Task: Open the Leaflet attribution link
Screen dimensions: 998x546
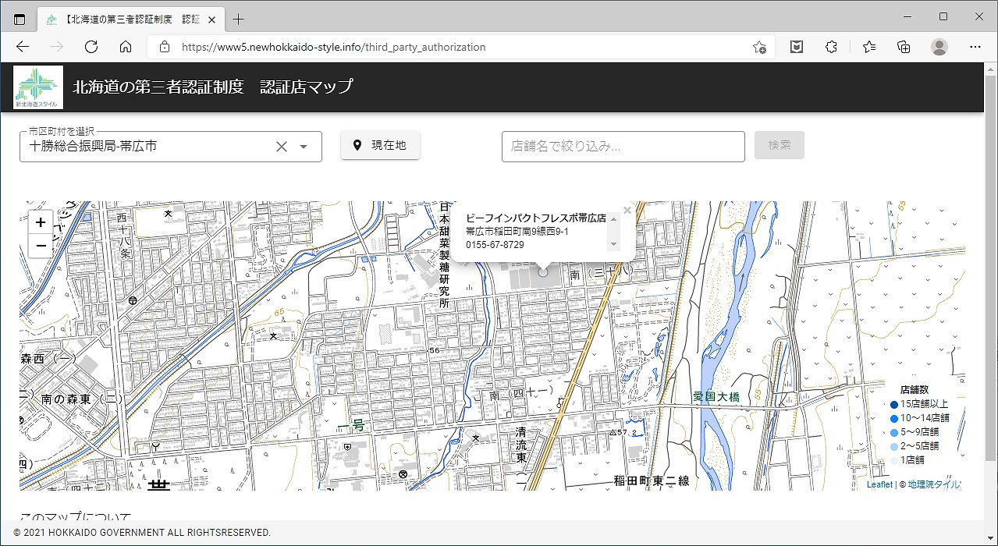Action: (x=879, y=484)
